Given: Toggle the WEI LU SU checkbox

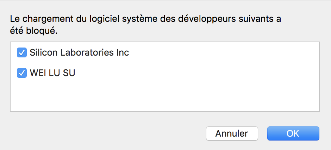Looking at the screenshot, I should coord(22,73).
